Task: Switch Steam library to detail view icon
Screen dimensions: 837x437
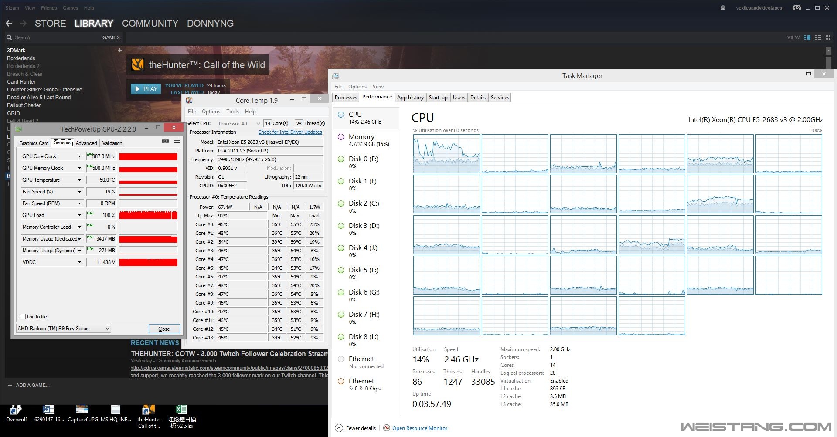Action: click(807, 37)
